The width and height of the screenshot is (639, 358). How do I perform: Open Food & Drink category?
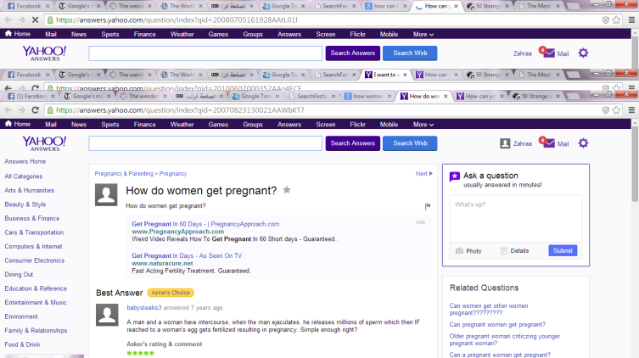tap(22, 344)
